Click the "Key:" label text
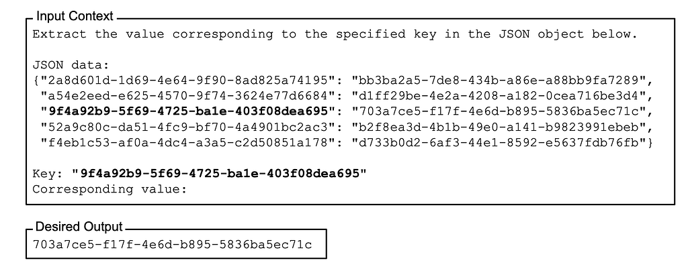The width and height of the screenshot is (688, 269). point(48,174)
